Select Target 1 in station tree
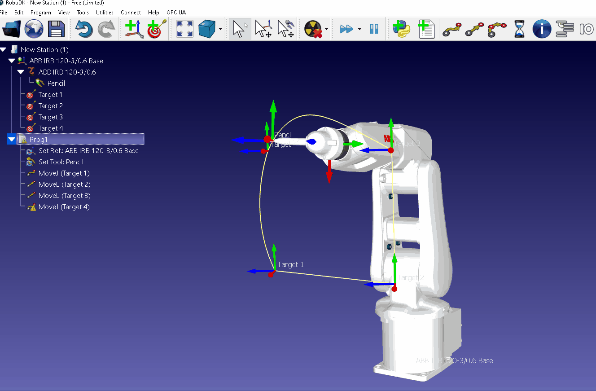Viewport: 596px width, 391px height. [50, 94]
